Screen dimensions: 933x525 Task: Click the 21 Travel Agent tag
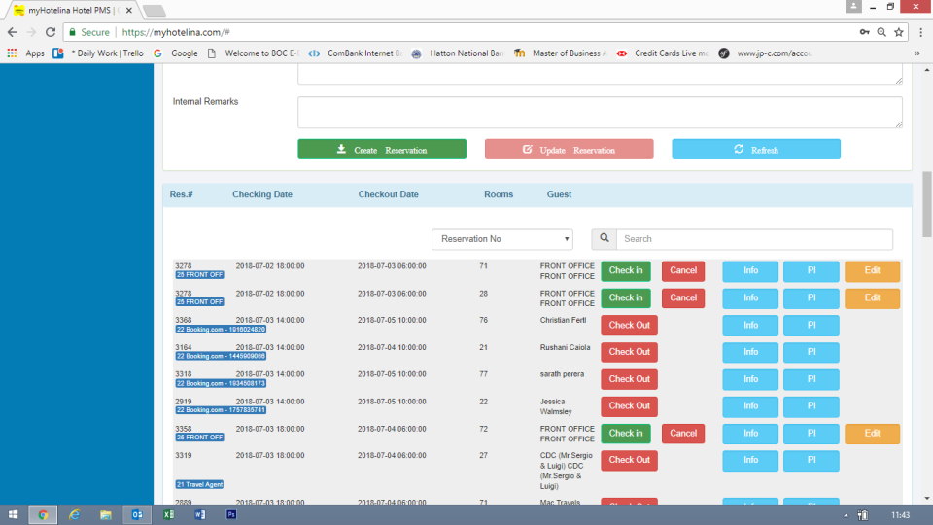pos(199,484)
